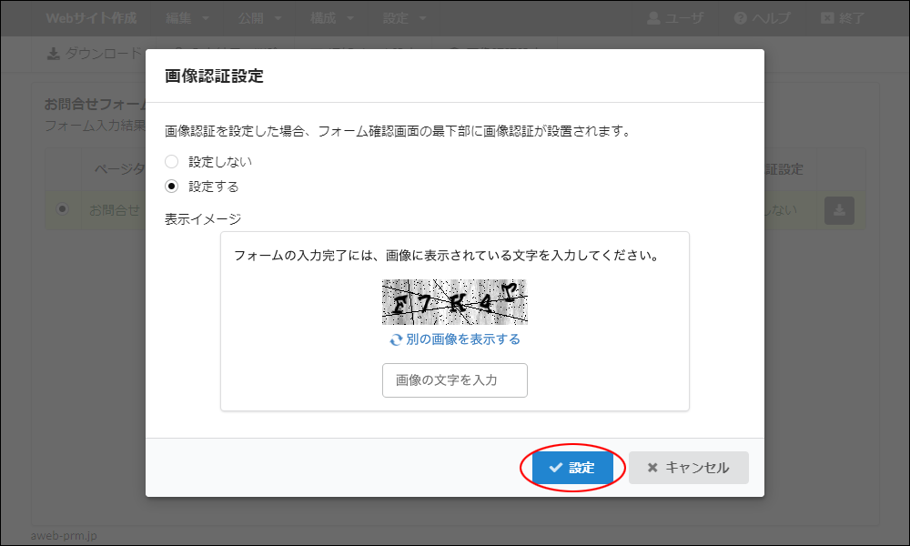
Task: Click the 画像の文字を入力 text field
Action: click(455, 380)
